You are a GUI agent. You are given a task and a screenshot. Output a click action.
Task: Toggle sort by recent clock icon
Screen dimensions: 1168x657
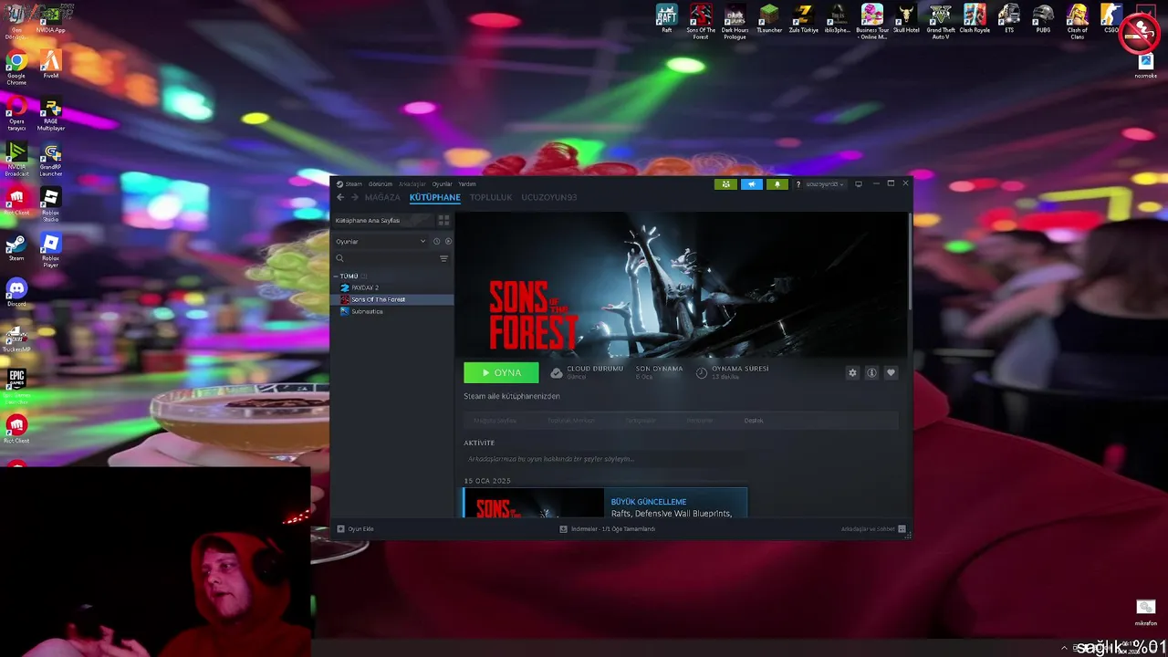[436, 242]
